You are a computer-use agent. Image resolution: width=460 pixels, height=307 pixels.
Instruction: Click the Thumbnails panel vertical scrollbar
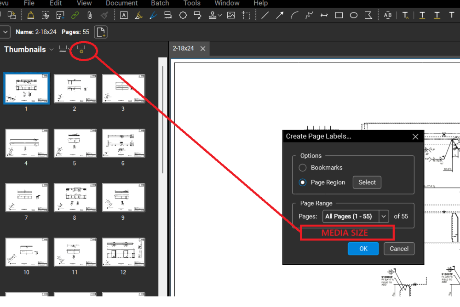pyautogui.click(x=163, y=120)
